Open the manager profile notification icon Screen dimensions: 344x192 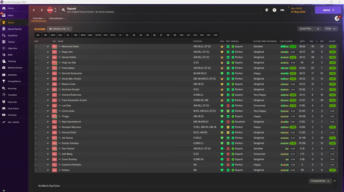337,19
